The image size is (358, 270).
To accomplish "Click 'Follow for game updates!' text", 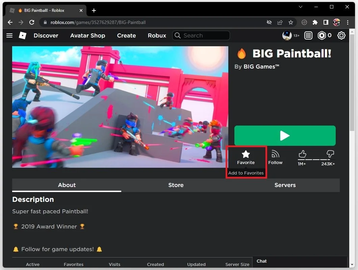I will click(x=57, y=249).
